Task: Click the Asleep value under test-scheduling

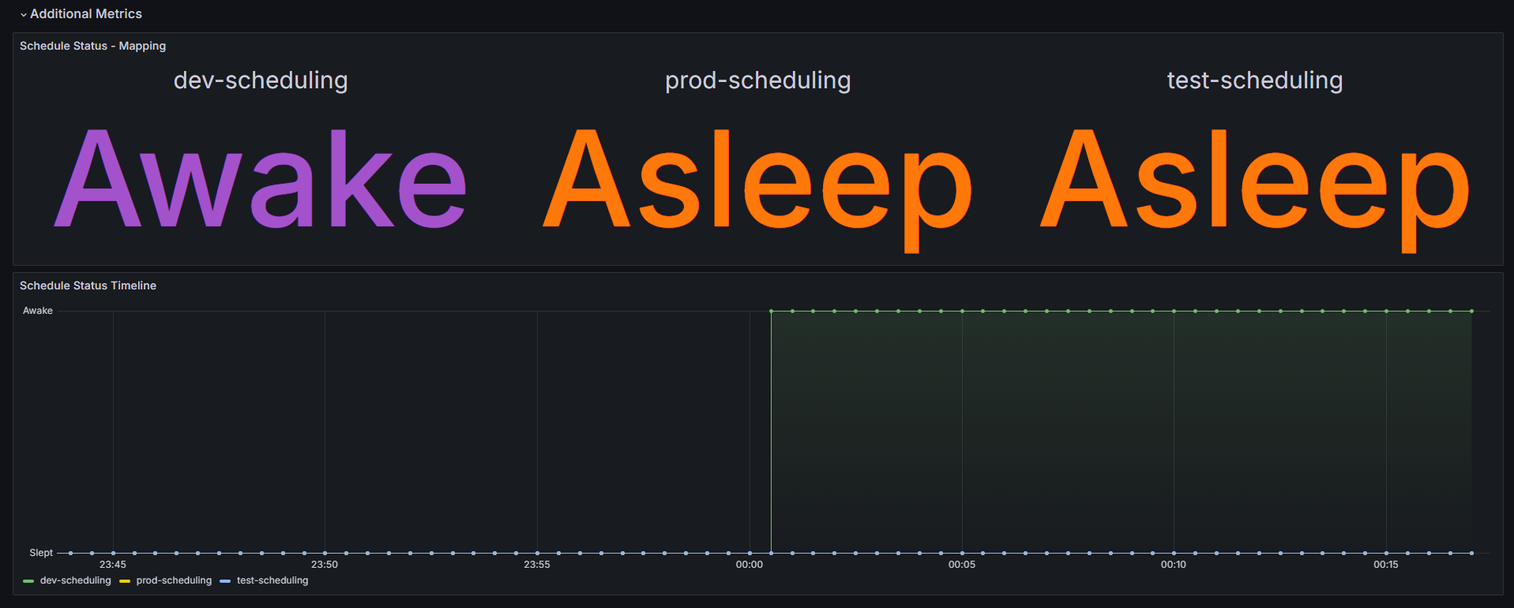Action: [x=1254, y=185]
